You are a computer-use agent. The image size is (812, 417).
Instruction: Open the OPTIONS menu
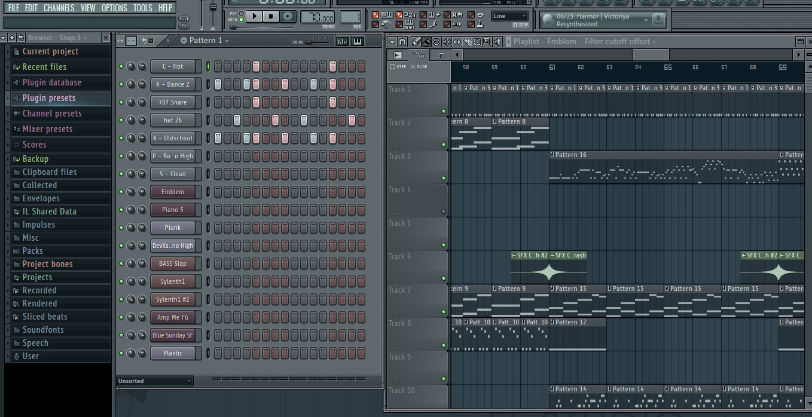pos(114,8)
